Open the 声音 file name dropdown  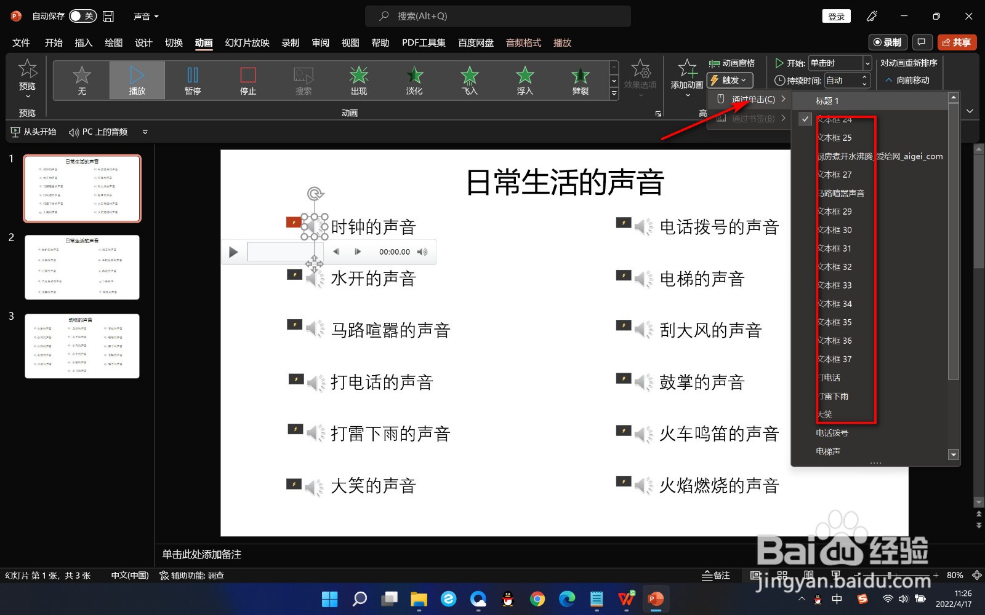pos(146,17)
